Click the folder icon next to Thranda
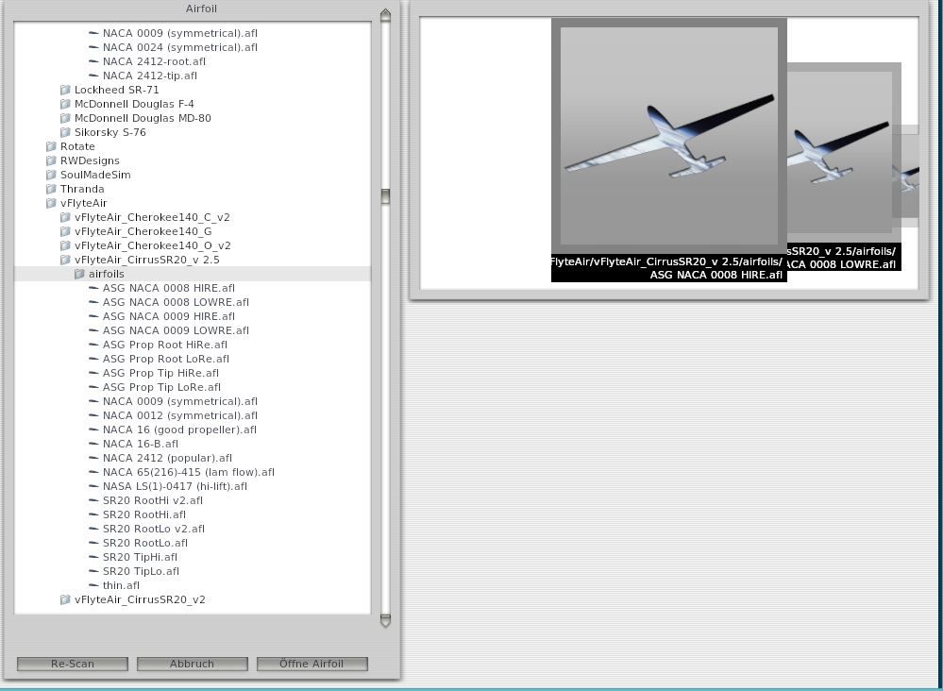This screenshot has height=691, width=943. coord(51,189)
